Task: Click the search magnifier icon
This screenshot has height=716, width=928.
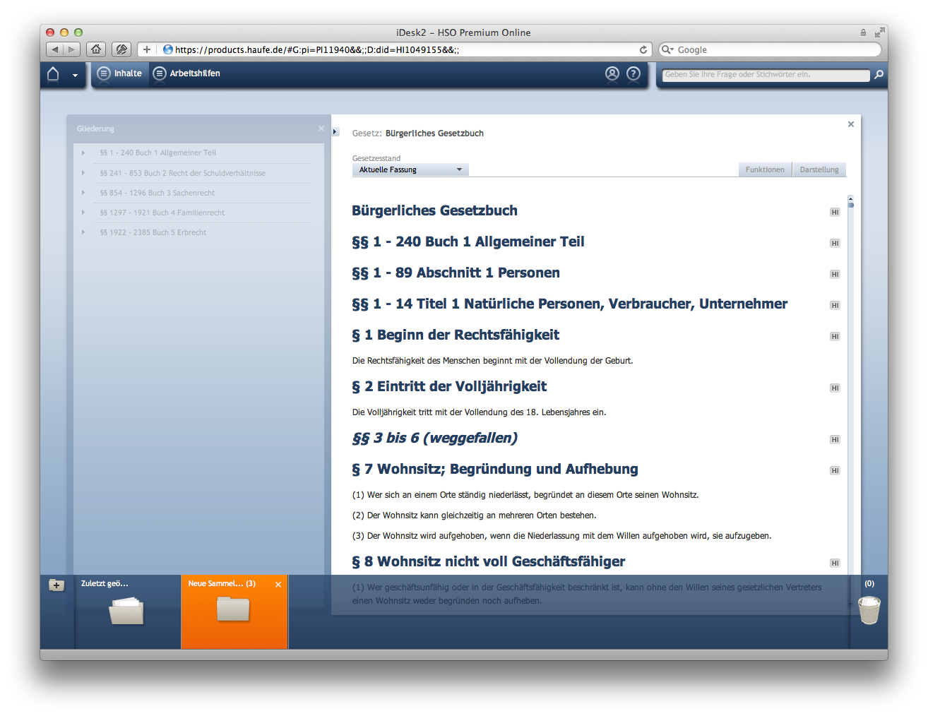Action: [879, 74]
